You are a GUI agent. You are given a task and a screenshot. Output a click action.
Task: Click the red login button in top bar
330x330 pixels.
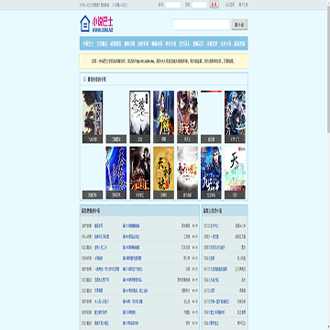[214, 5]
